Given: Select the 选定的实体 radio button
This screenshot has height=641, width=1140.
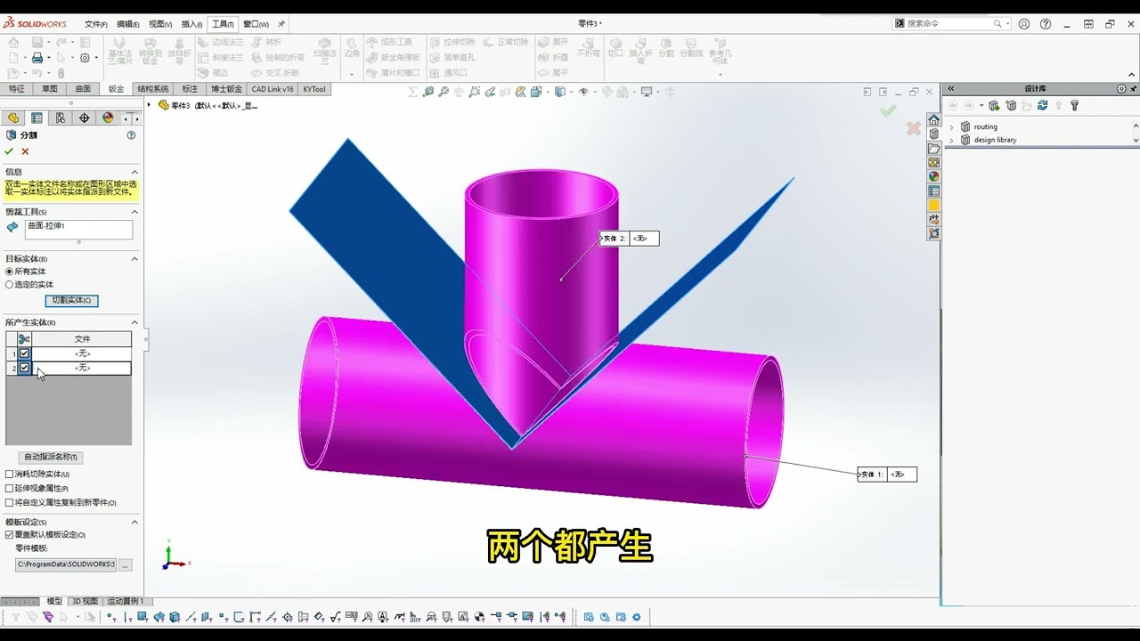Looking at the screenshot, I should [10, 285].
